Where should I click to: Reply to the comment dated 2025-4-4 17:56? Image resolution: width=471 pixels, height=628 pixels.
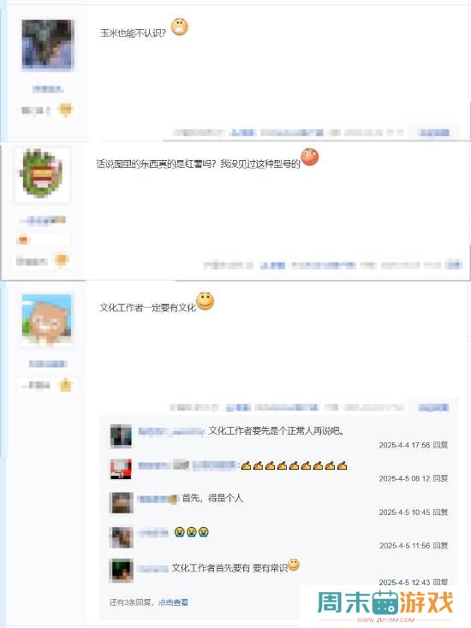(x=440, y=445)
